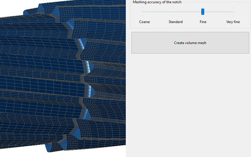
Task: Click the slider track between Fine and Very fine
Action: [x=219, y=12]
